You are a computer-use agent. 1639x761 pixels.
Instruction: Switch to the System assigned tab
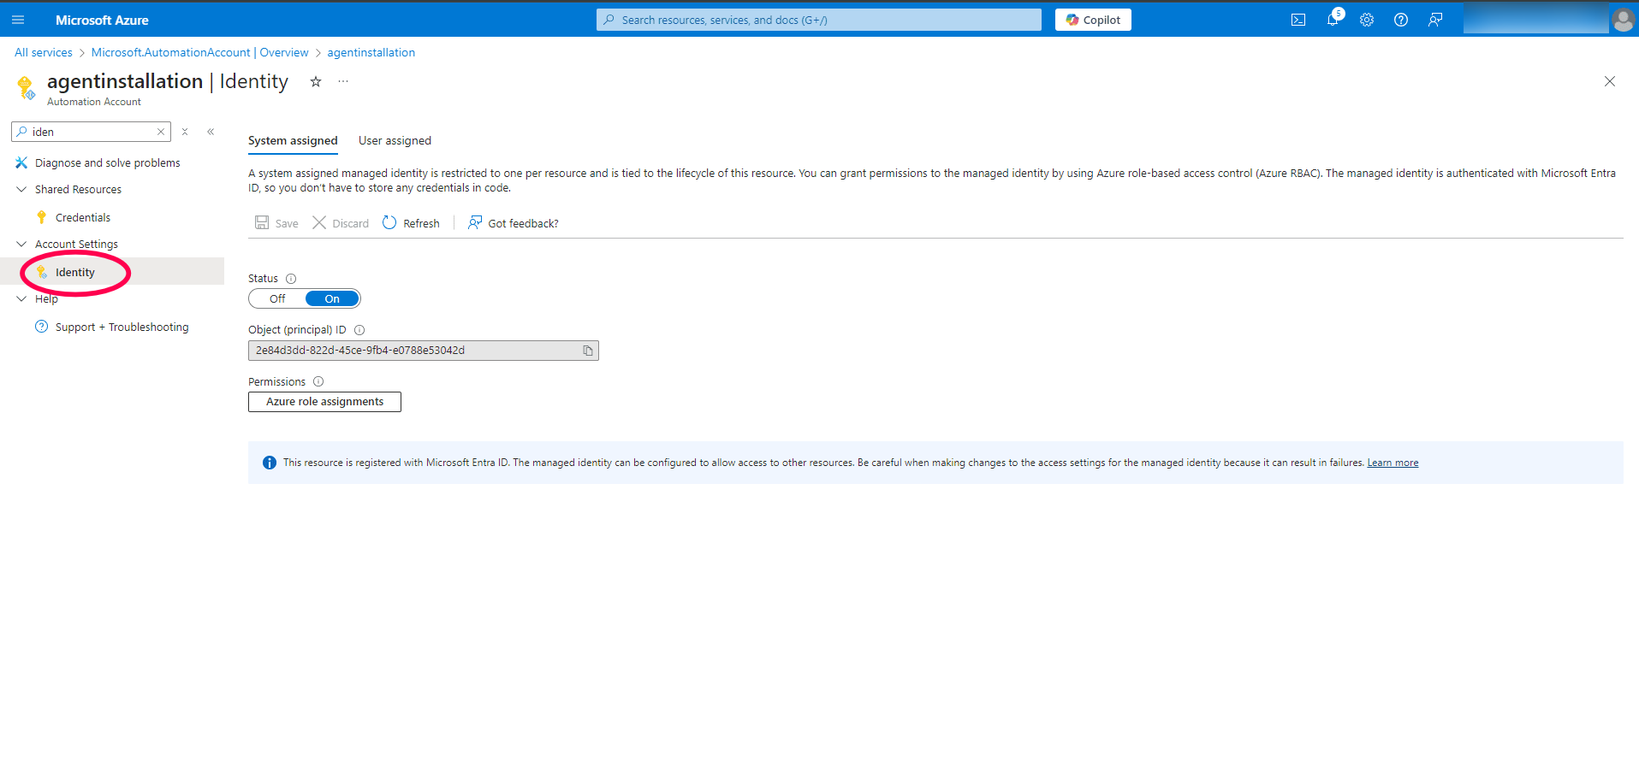tap(293, 141)
